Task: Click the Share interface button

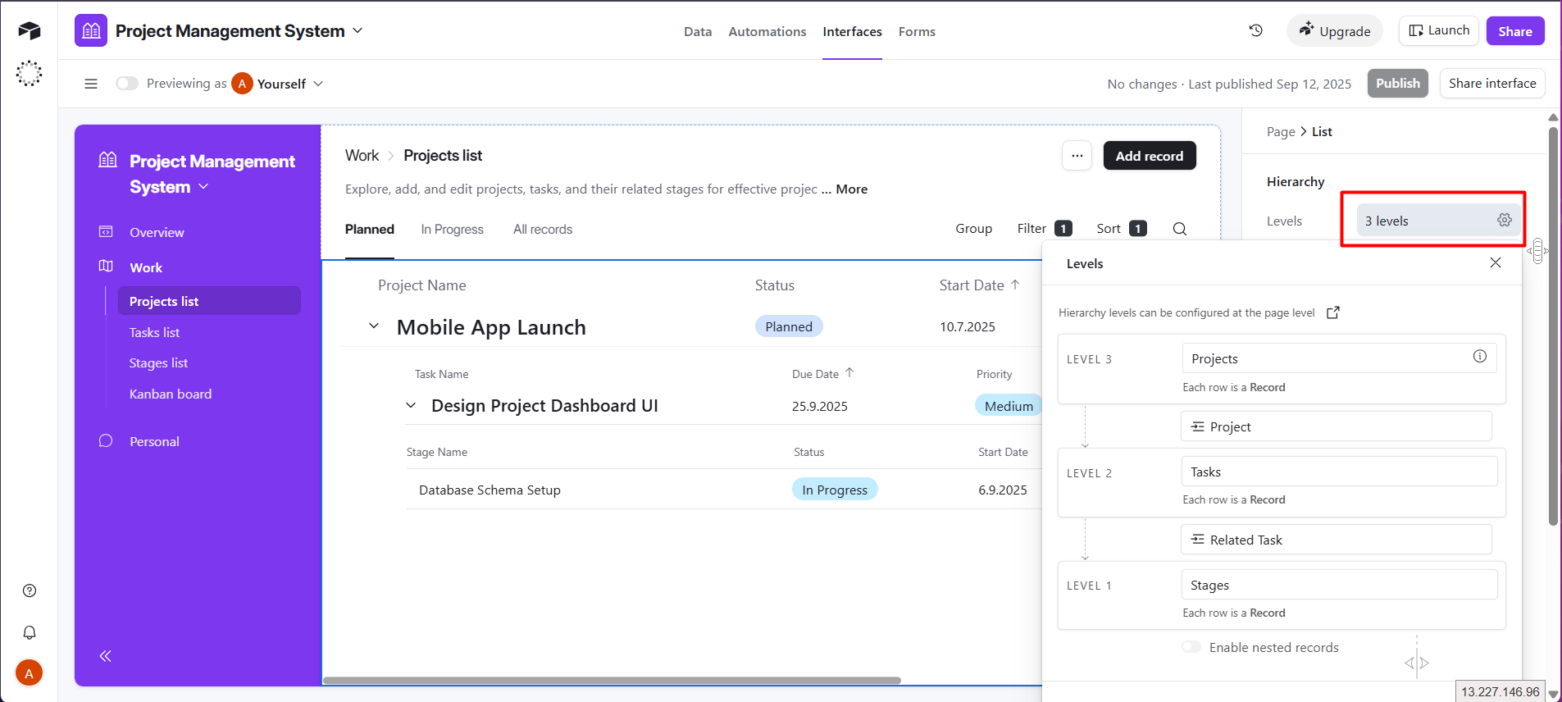Action: 1491,84
